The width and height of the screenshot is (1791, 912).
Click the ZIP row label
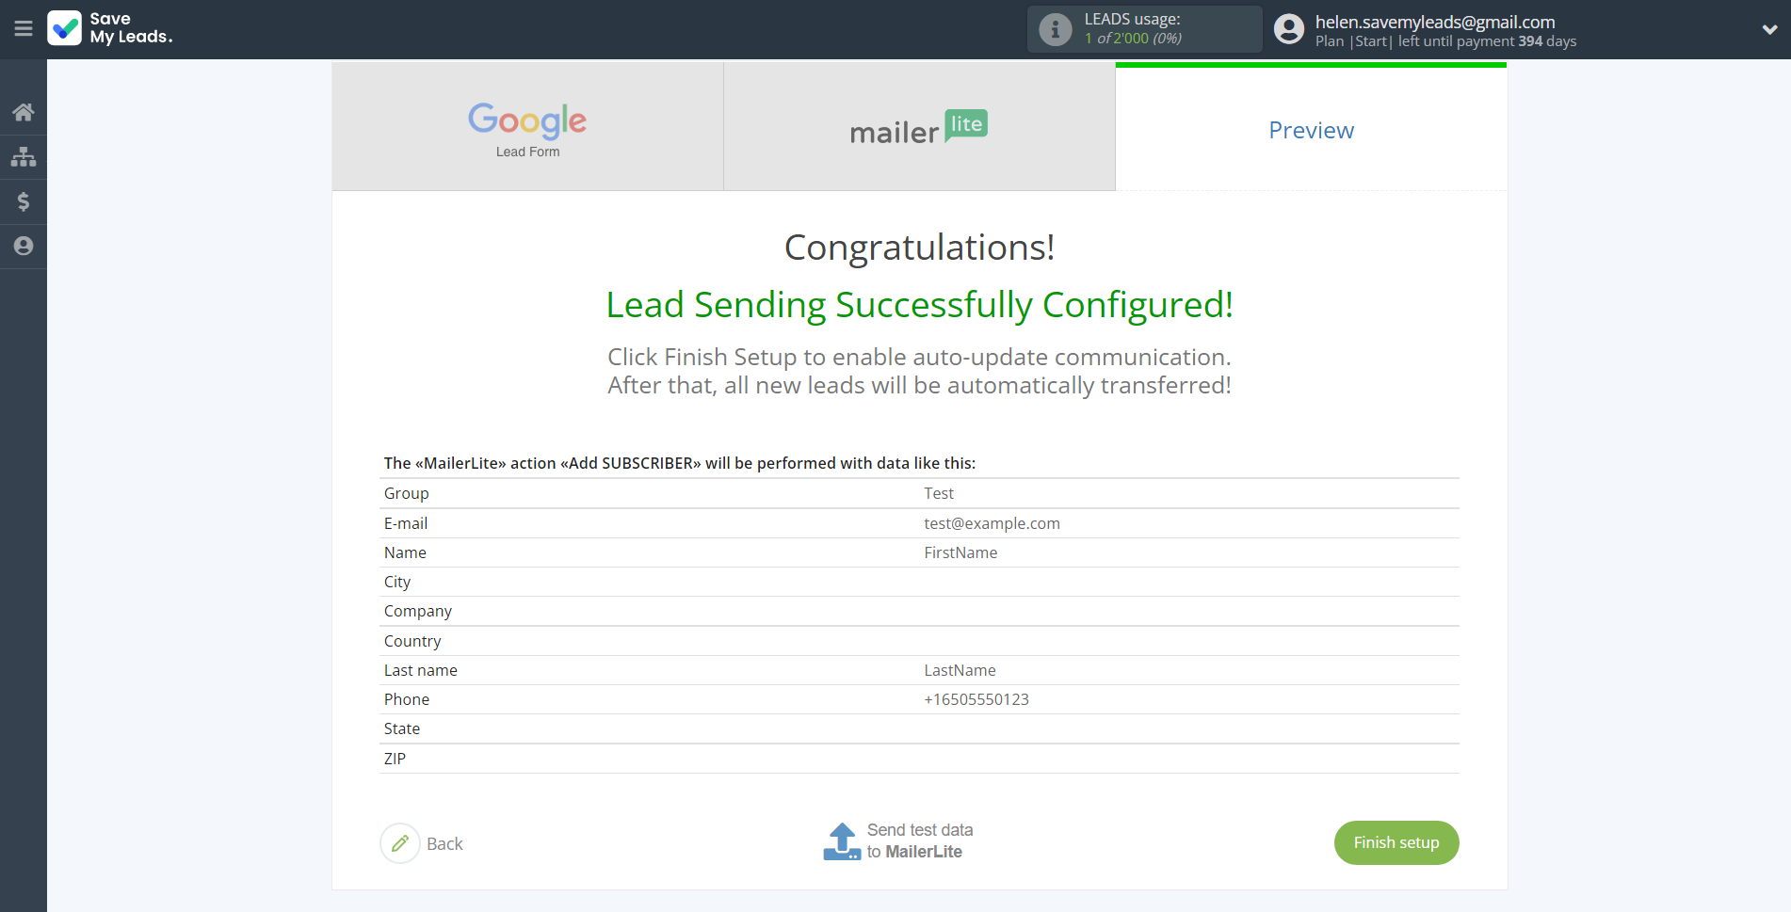click(x=395, y=759)
